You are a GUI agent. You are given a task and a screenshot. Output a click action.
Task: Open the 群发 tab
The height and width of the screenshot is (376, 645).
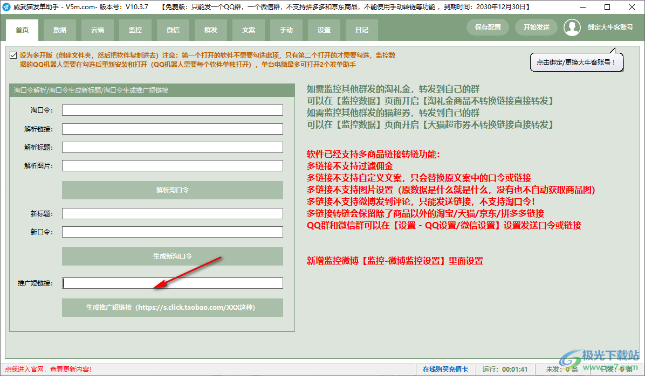(211, 30)
